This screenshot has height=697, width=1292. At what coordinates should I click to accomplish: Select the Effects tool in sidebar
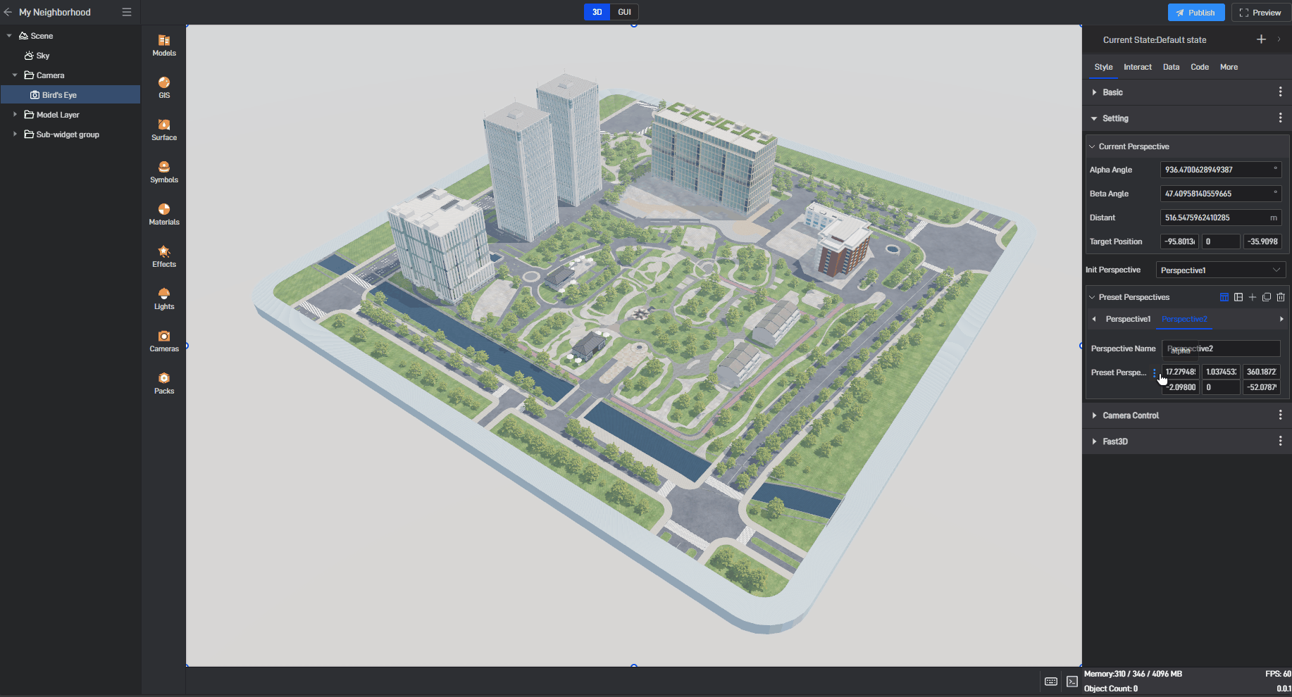coord(163,256)
